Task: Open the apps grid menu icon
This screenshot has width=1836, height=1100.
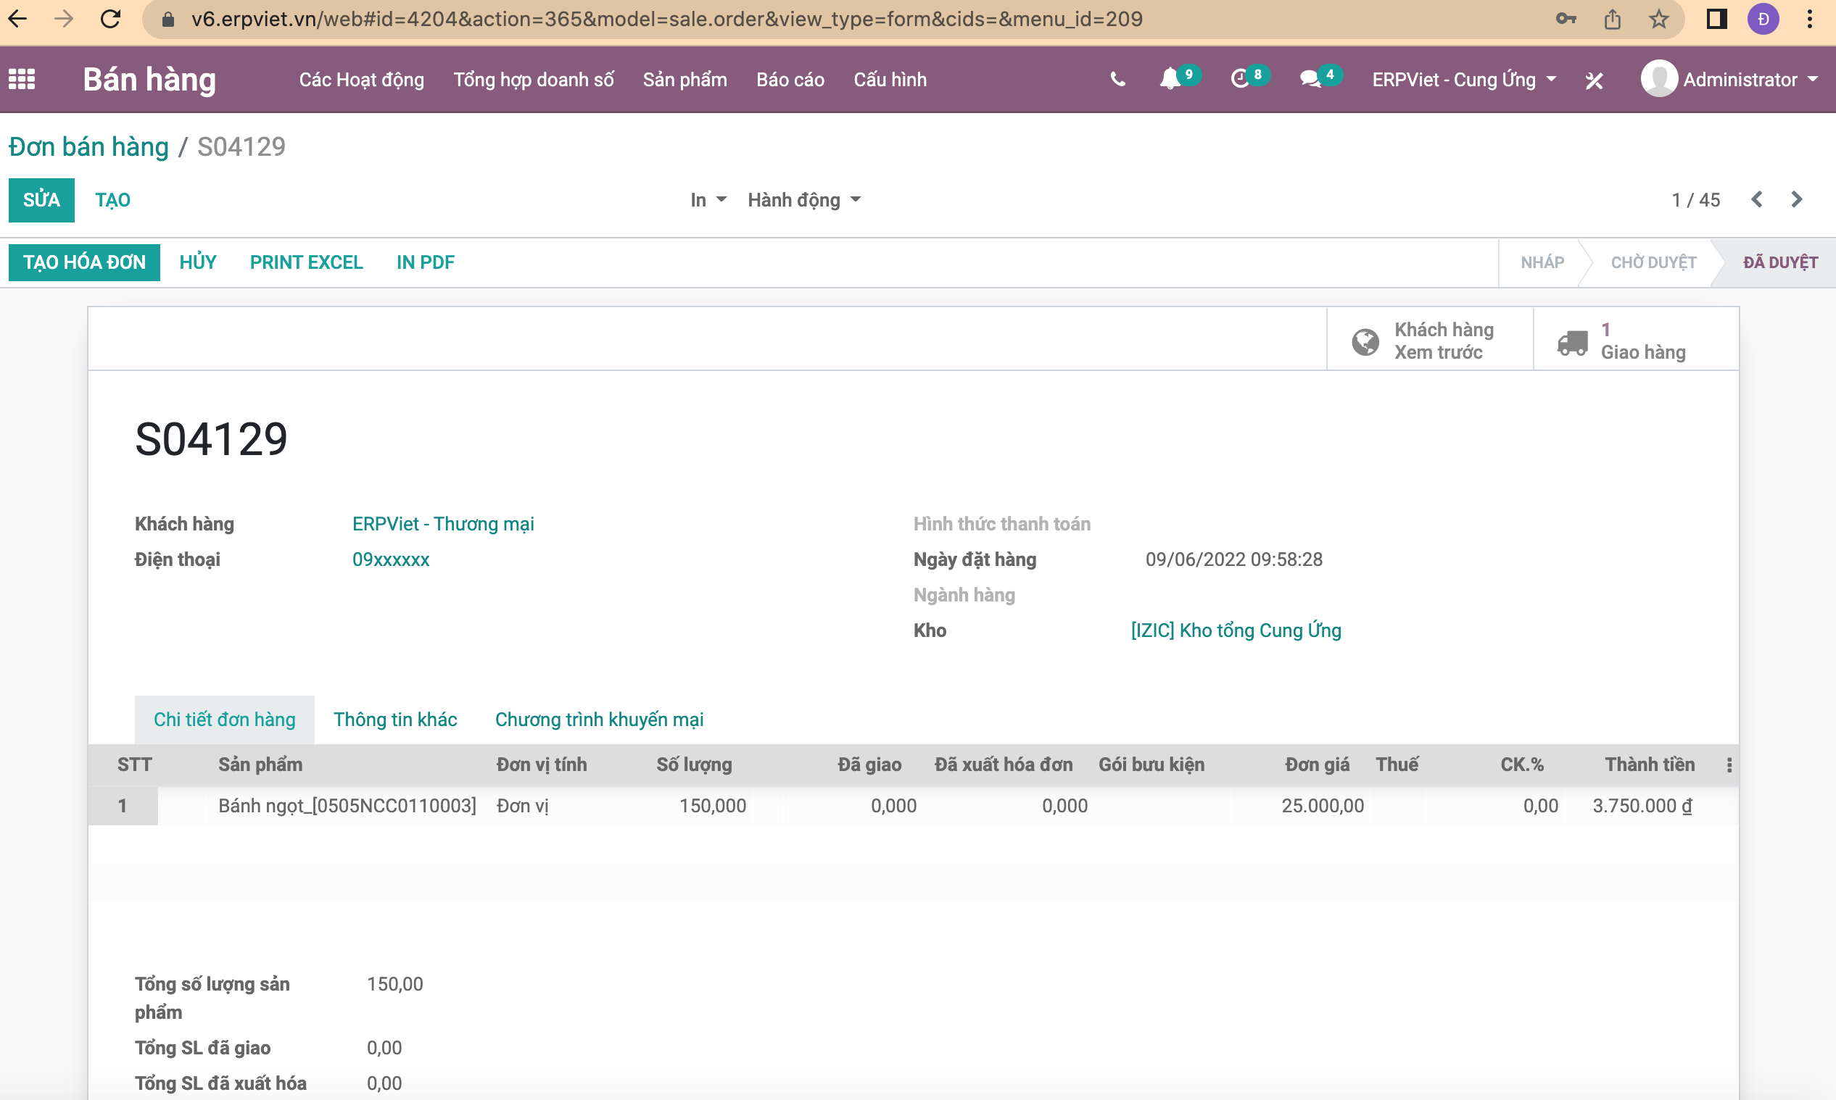Action: click(x=22, y=79)
